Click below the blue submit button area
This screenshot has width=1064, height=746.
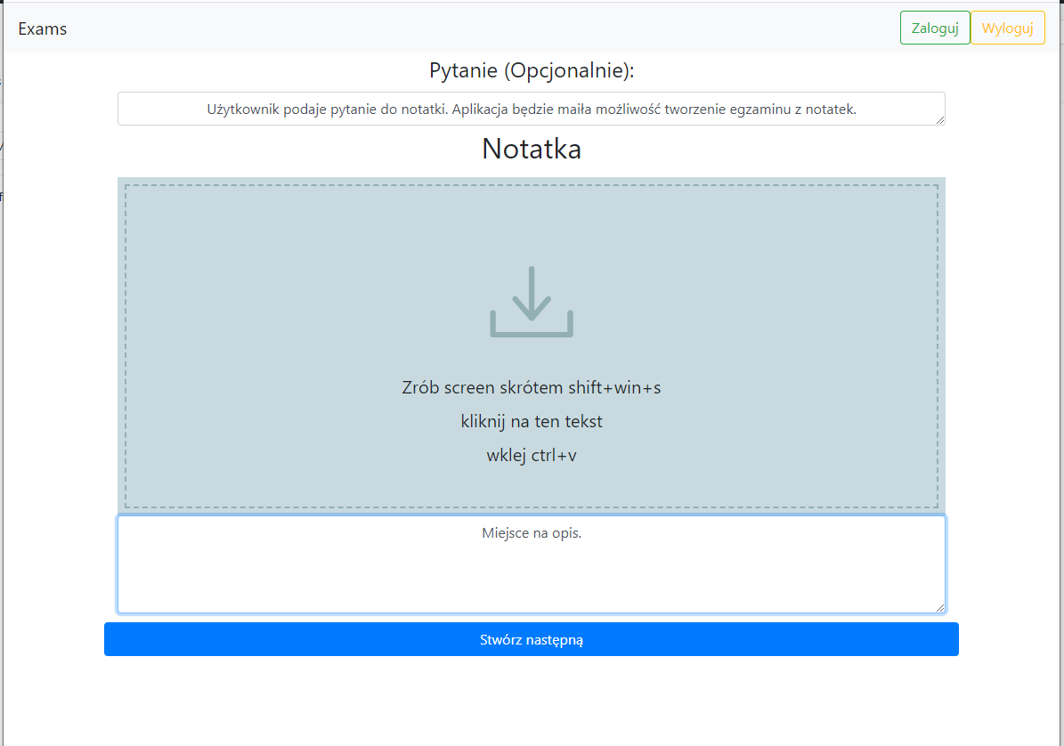coord(532,694)
